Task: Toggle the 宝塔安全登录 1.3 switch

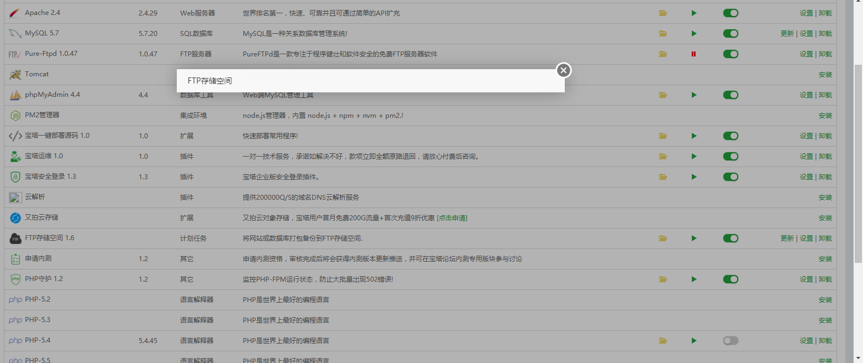Action: (731, 177)
